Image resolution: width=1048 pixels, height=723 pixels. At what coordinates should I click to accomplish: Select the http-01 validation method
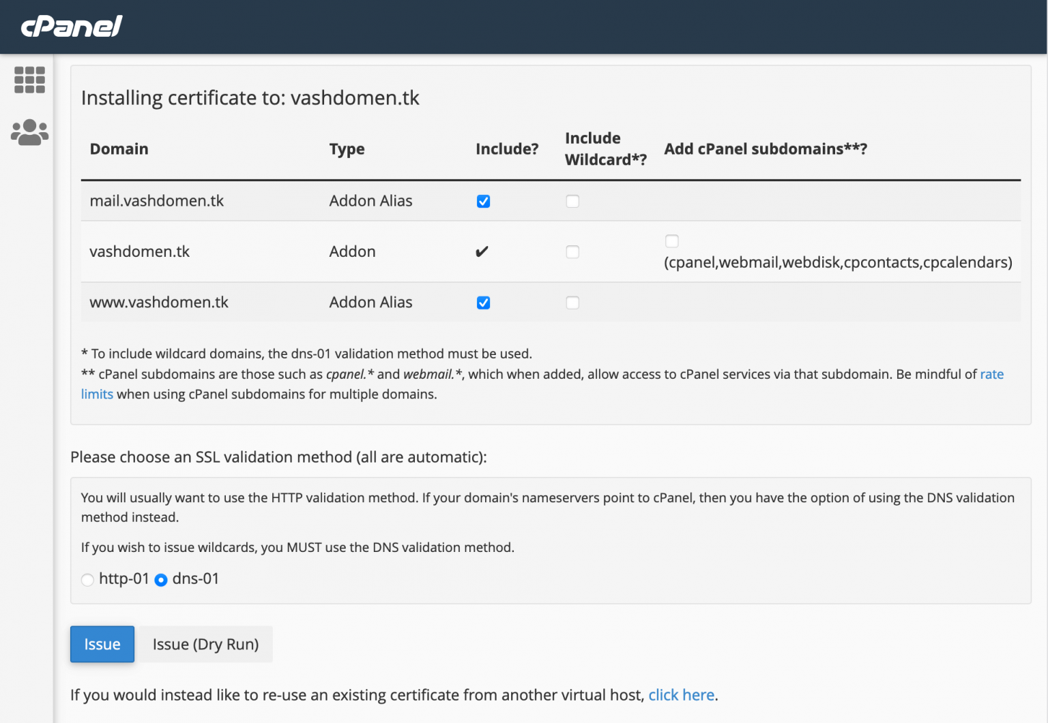point(87,580)
